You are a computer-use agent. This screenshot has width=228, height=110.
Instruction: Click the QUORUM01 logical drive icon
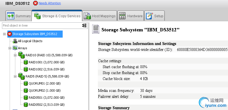click(x=26, y=83)
